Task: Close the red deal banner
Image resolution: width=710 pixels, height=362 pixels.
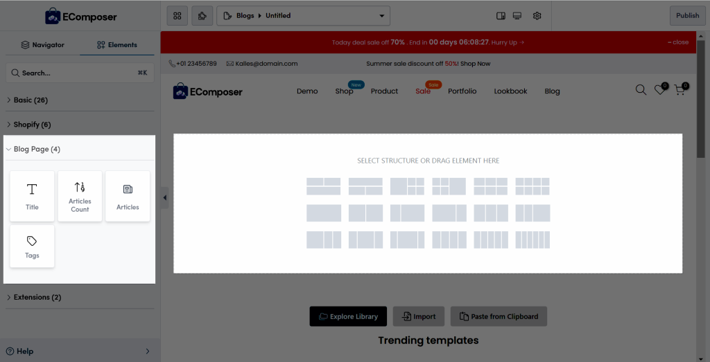Action: coord(678,42)
